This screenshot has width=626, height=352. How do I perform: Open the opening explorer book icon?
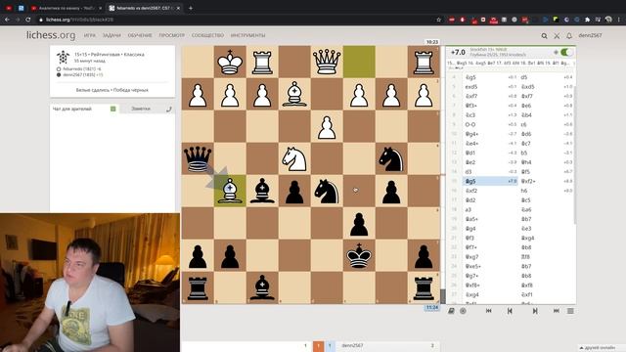[451, 311]
